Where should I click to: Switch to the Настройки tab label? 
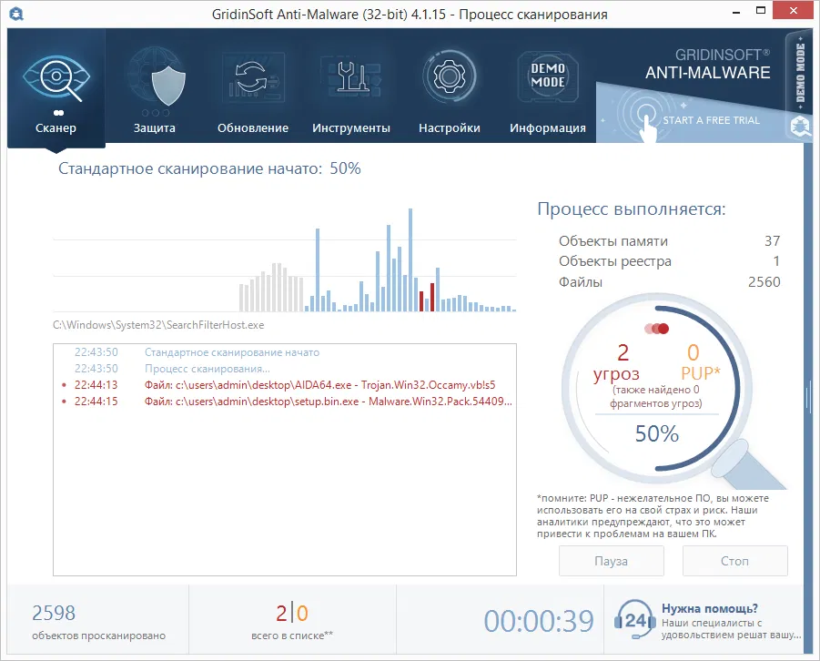point(450,127)
